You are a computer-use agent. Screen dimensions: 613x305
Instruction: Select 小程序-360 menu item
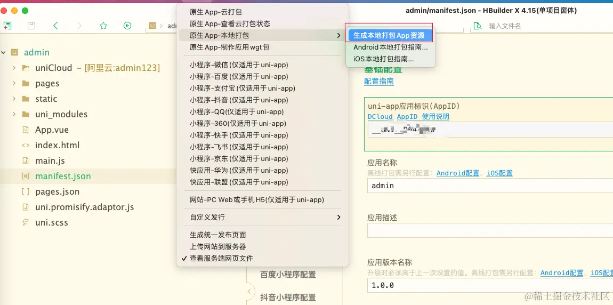pos(262,123)
